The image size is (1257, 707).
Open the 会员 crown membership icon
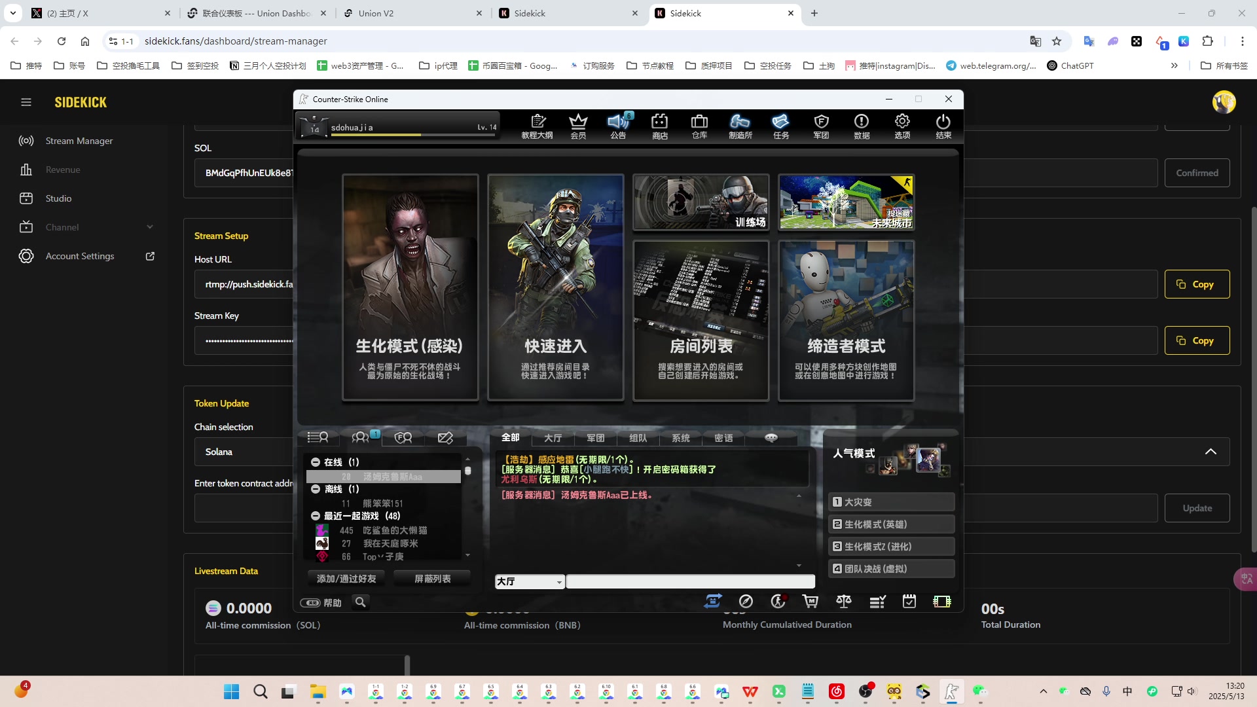pos(578,126)
